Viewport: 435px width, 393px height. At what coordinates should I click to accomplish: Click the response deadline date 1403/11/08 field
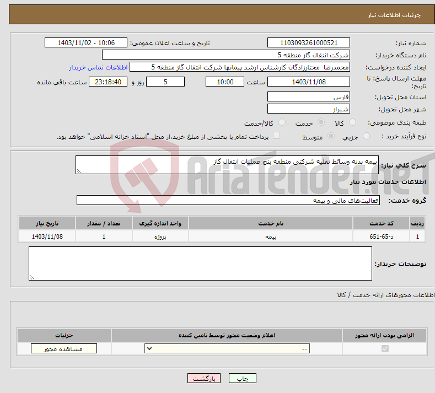(309, 82)
